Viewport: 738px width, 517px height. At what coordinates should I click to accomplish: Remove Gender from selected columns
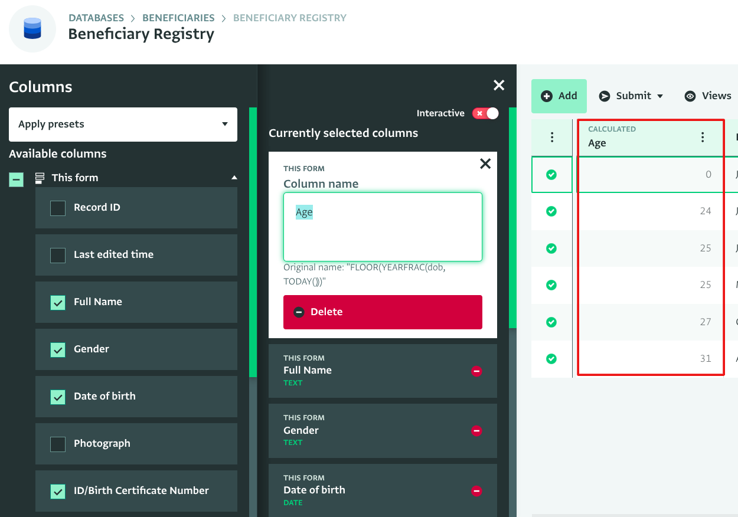point(476,431)
